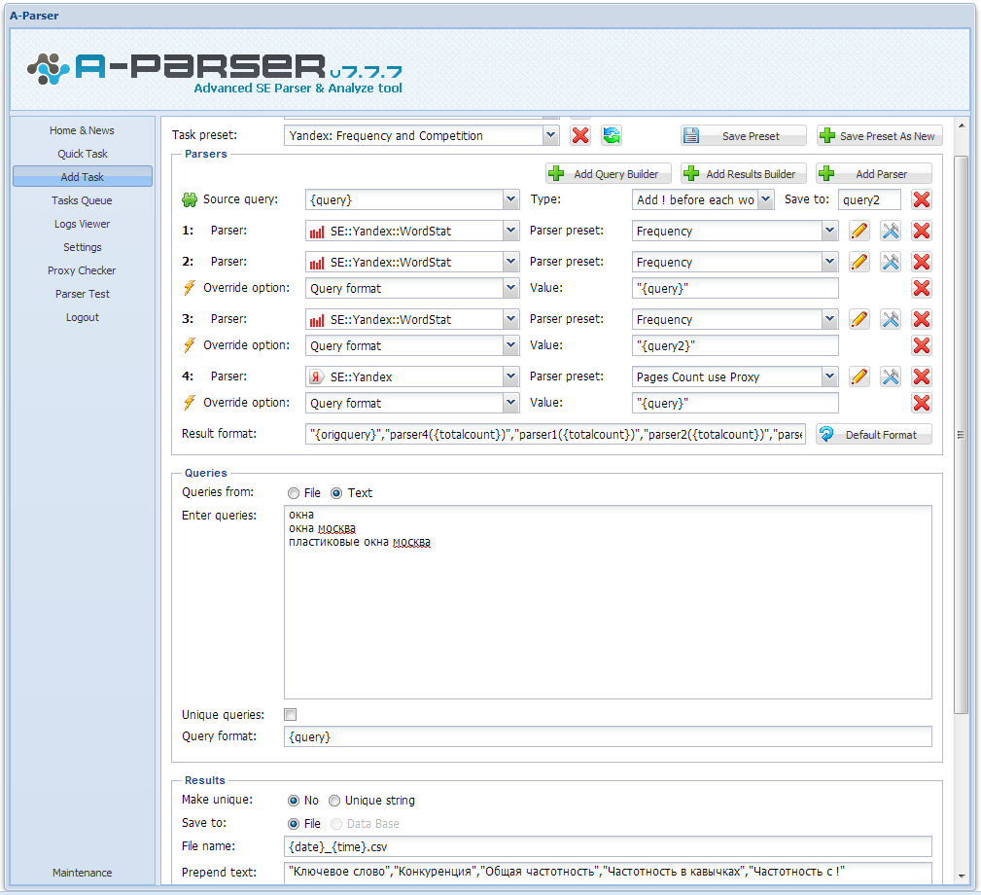Open Home & News page

coord(82,130)
